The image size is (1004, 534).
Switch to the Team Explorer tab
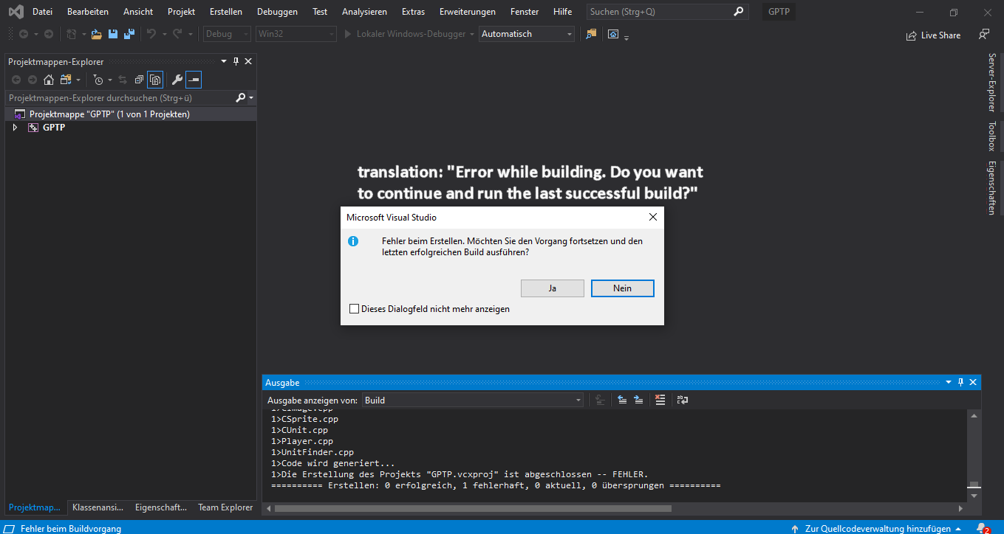click(x=225, y=507)
